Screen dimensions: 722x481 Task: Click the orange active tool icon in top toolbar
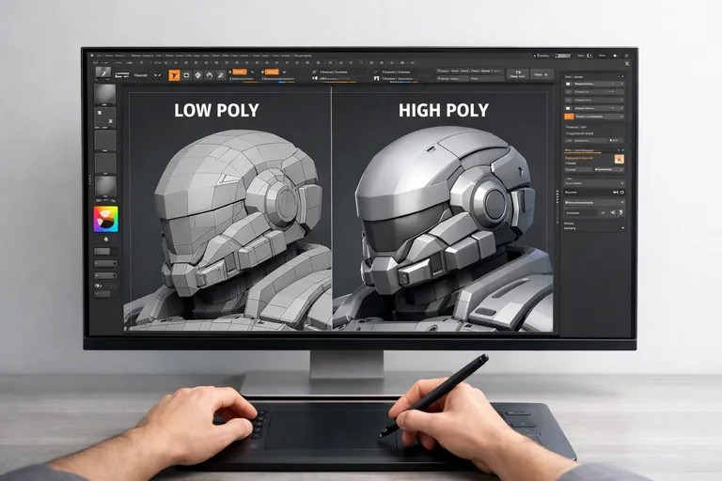[x=174, y=74]
